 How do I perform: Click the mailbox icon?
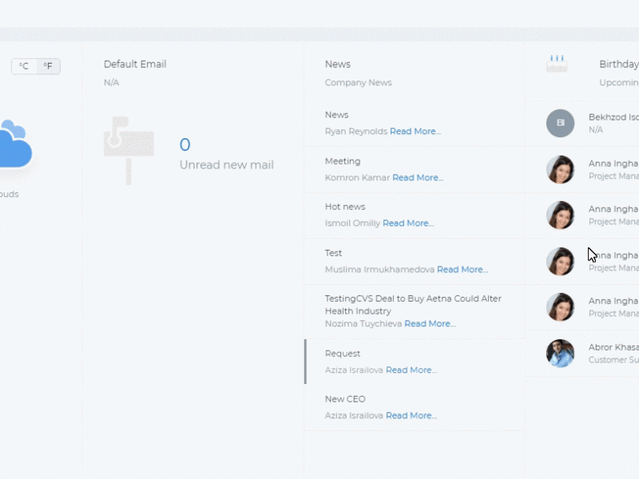click(129, 151)
